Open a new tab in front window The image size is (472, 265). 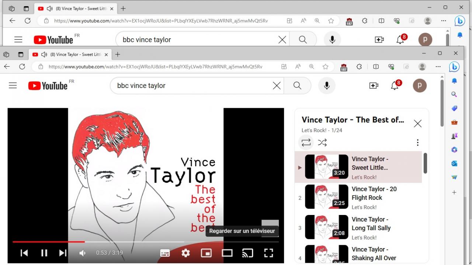pyautogui.click(x=118, y=54)
